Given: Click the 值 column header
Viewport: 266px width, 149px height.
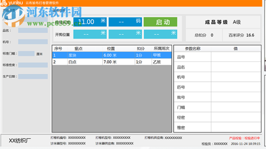Looking at the screenshot, I should (236, 49).
